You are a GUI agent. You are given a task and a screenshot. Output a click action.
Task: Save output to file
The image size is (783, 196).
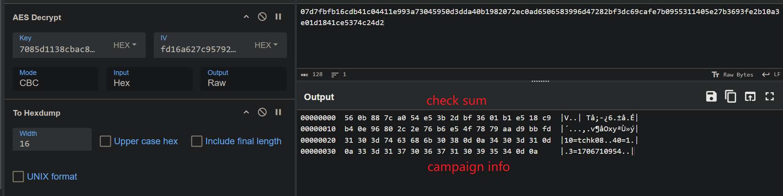tap(711, 97)
